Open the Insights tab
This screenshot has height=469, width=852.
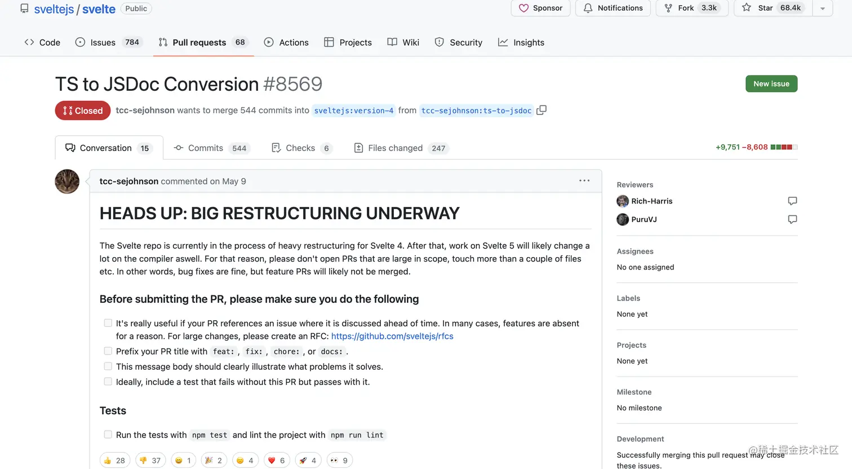[521, 42]
